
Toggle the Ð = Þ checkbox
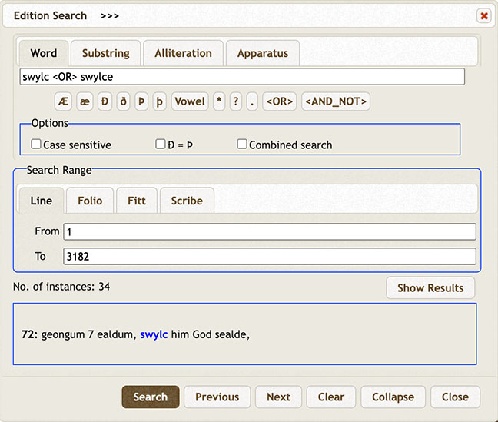pos(161,144)
